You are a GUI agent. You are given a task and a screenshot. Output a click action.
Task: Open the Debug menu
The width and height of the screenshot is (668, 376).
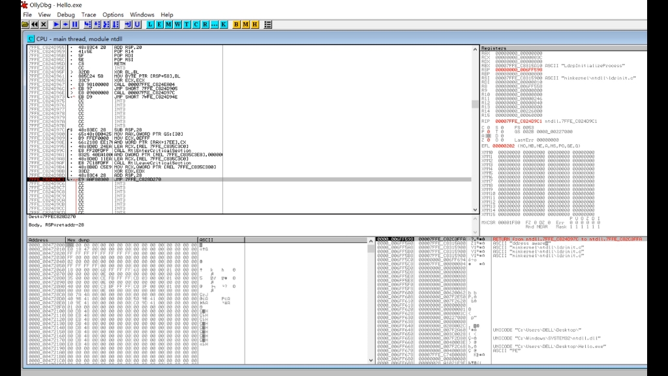(66, 14)
